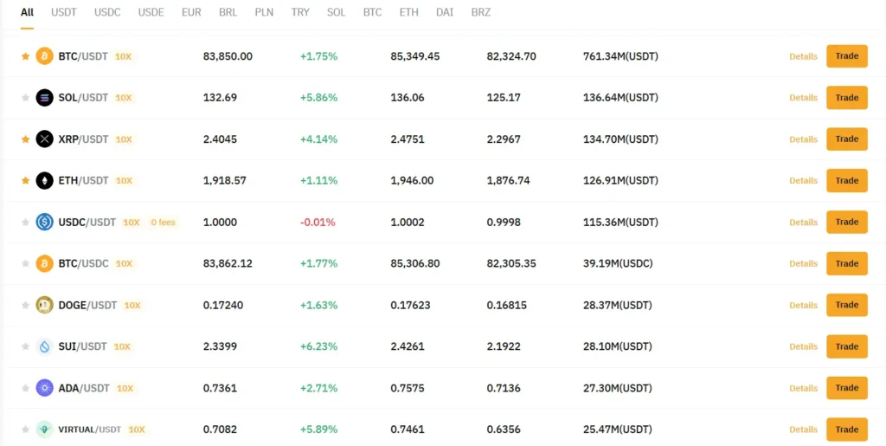The width and height of the screenshot is (886, 446).
Task: Click the 0 fees badge on USDC/USDT
Action: pyautogui.click(x=164, y=223)
